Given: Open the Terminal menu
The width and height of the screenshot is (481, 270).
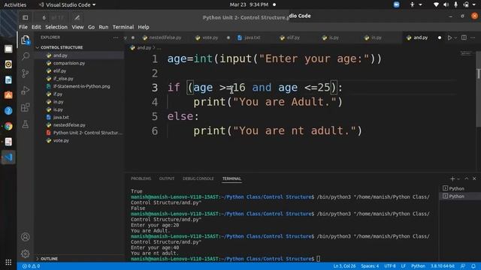Looking at the screenshot, I should [123, 27].
